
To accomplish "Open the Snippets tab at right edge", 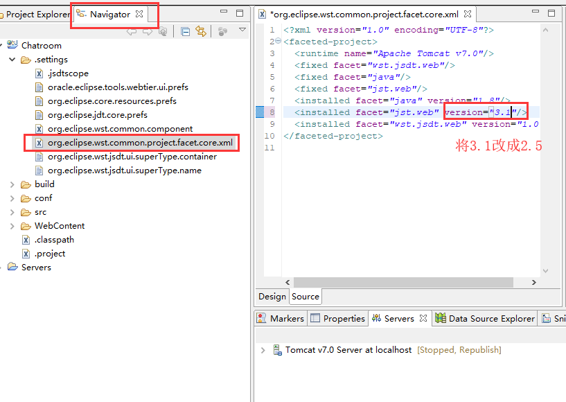I will (554, 319).
